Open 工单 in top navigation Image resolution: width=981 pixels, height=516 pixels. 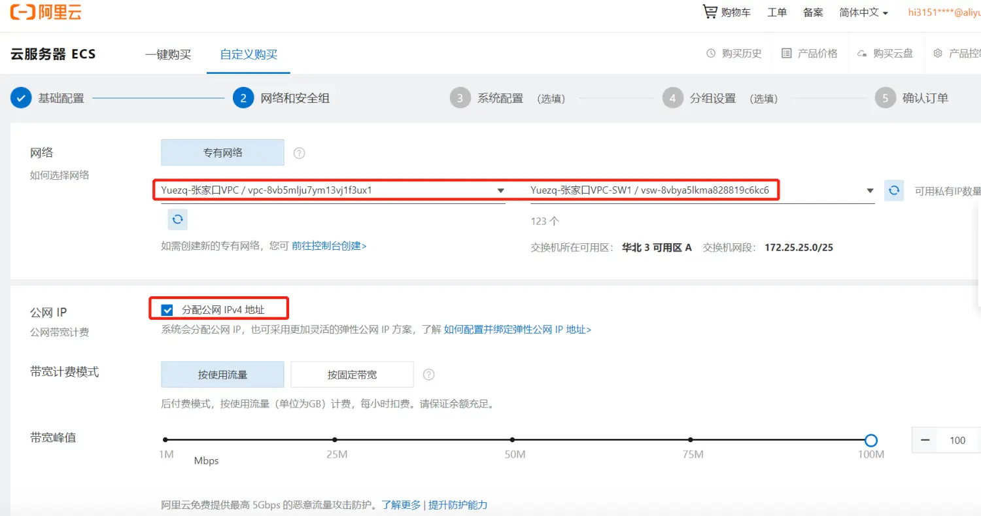tap(777, 12)
